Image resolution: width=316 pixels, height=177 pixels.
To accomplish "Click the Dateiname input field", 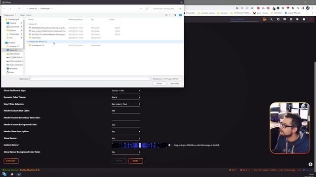I will tap(90, 79).
